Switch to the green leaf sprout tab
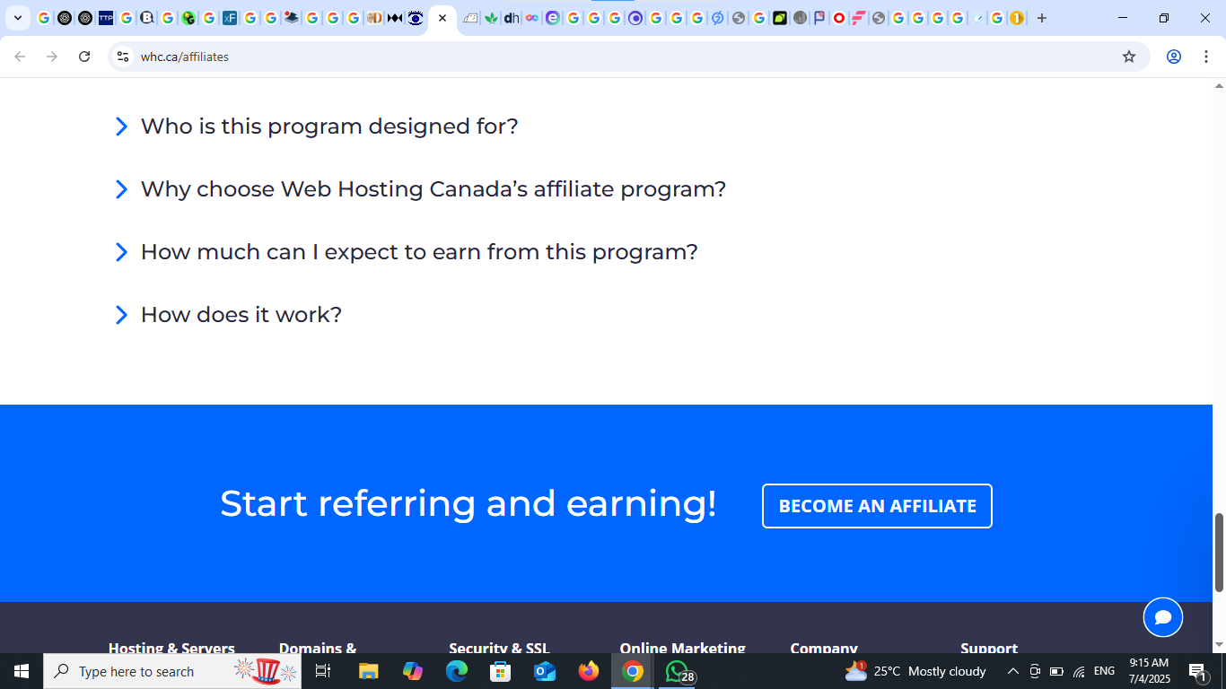 (491, 18)
